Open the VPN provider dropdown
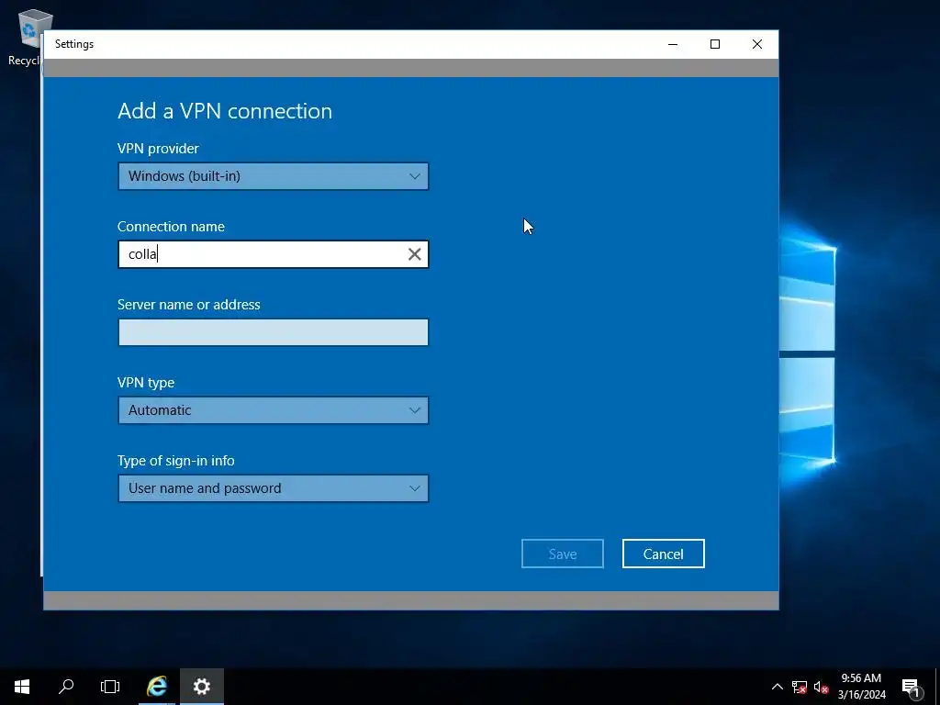The height and width of the screenshot is (705, 940). click(274, 176)
